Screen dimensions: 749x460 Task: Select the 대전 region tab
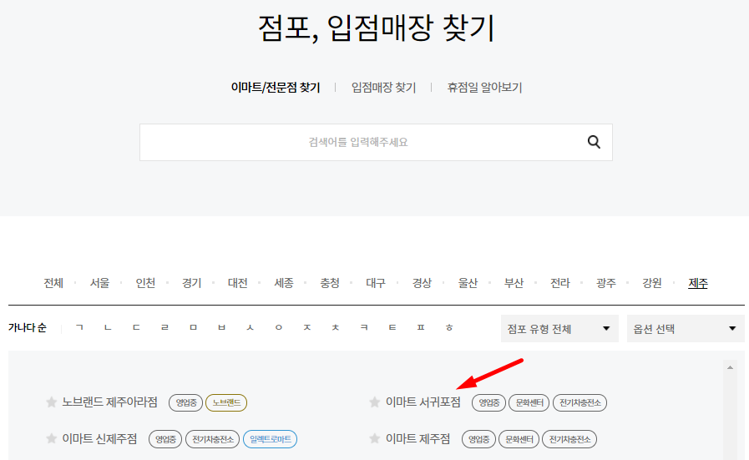point(237,283)
